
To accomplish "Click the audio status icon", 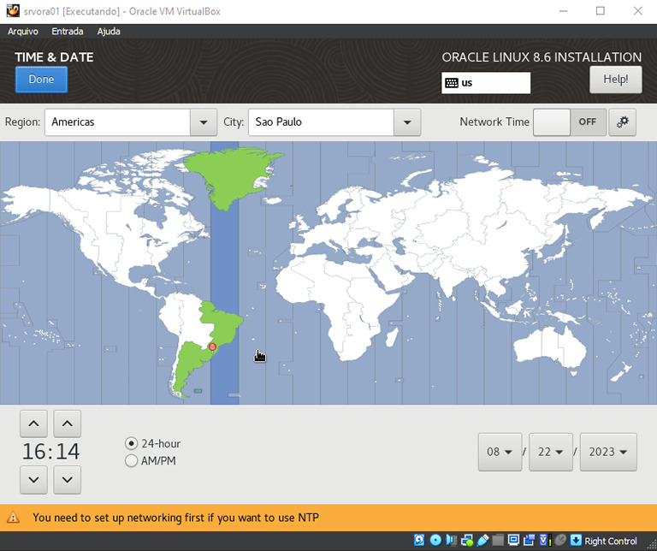I will pos(452,540).
